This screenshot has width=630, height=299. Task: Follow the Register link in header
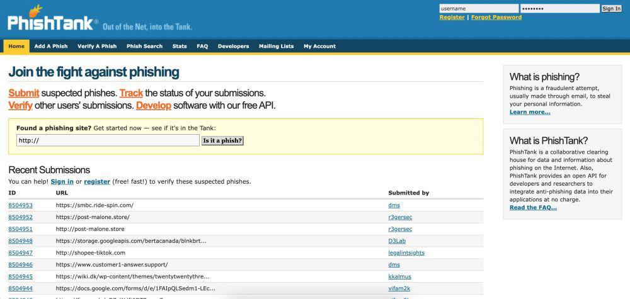pyautogui.click(x=452, y=17)
